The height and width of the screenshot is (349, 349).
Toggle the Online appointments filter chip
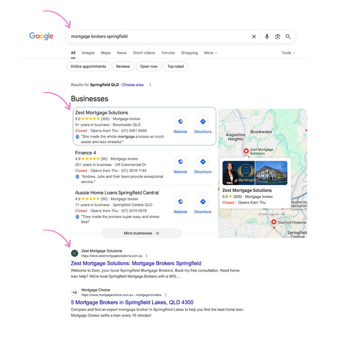[x=88, y=66]
